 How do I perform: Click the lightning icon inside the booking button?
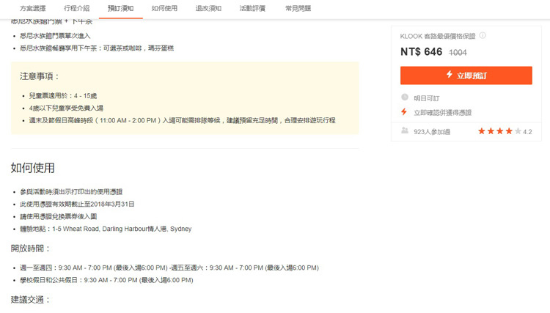tap(450, 74)
